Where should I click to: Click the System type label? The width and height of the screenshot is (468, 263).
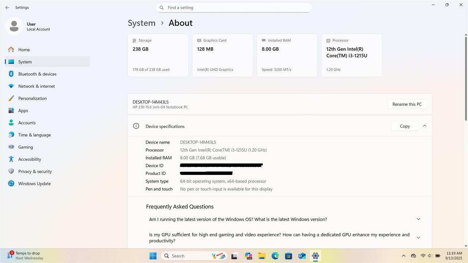point(157,181)
